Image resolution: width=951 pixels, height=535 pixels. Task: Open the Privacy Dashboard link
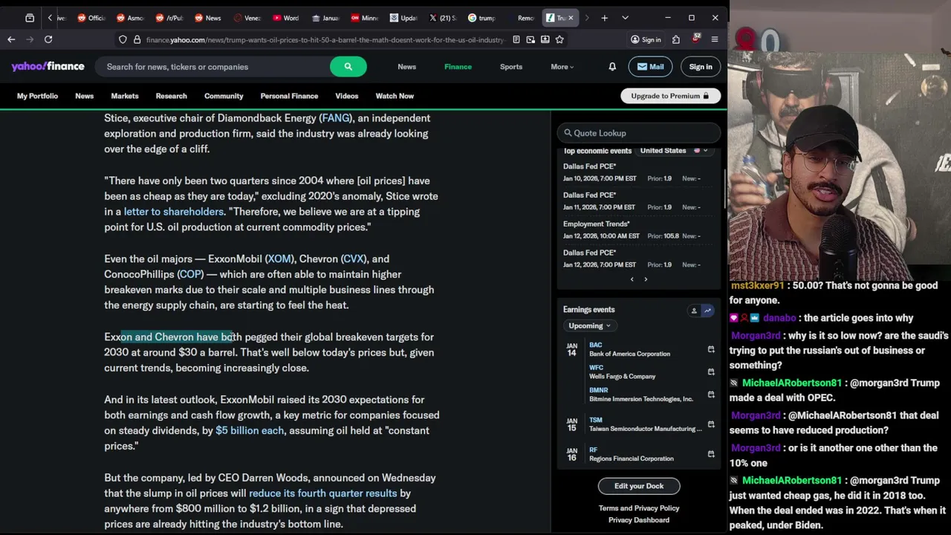[639, 520]
